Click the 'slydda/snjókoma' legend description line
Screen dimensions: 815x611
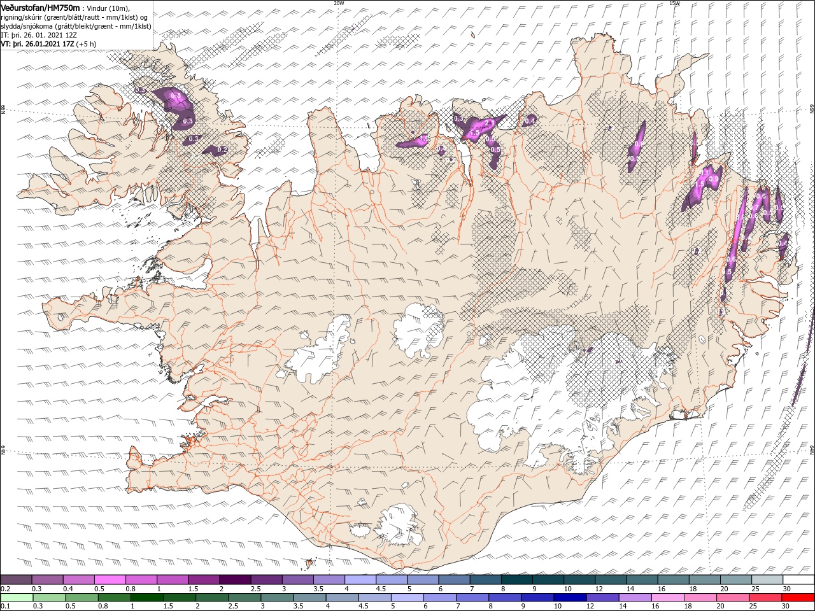pos(76,26)
